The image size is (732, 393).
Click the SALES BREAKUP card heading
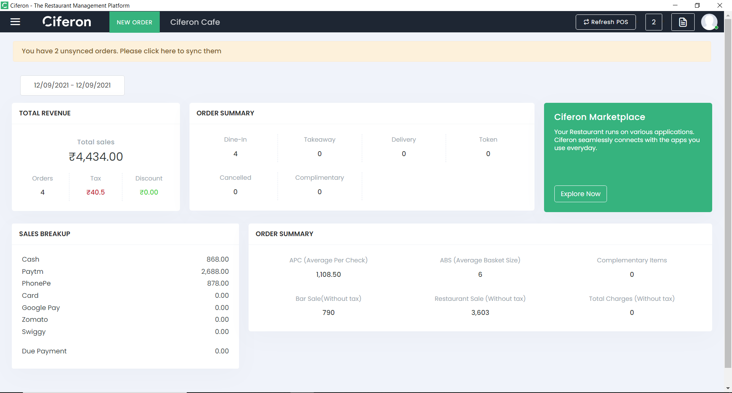45,234
